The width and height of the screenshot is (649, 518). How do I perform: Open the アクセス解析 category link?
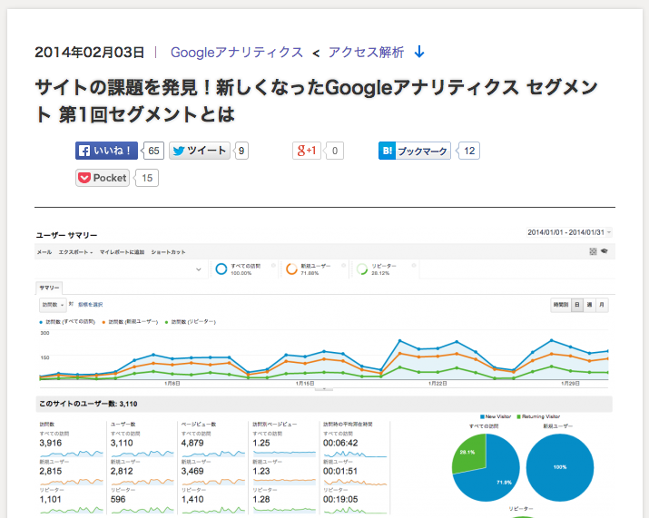pos(366,53)
